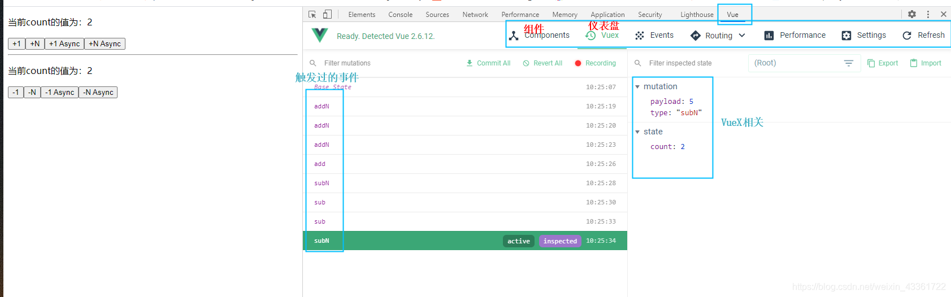Click the inspect element cursor icon
The height and width of the screenshot is (297, 951).
coord(312,14)
